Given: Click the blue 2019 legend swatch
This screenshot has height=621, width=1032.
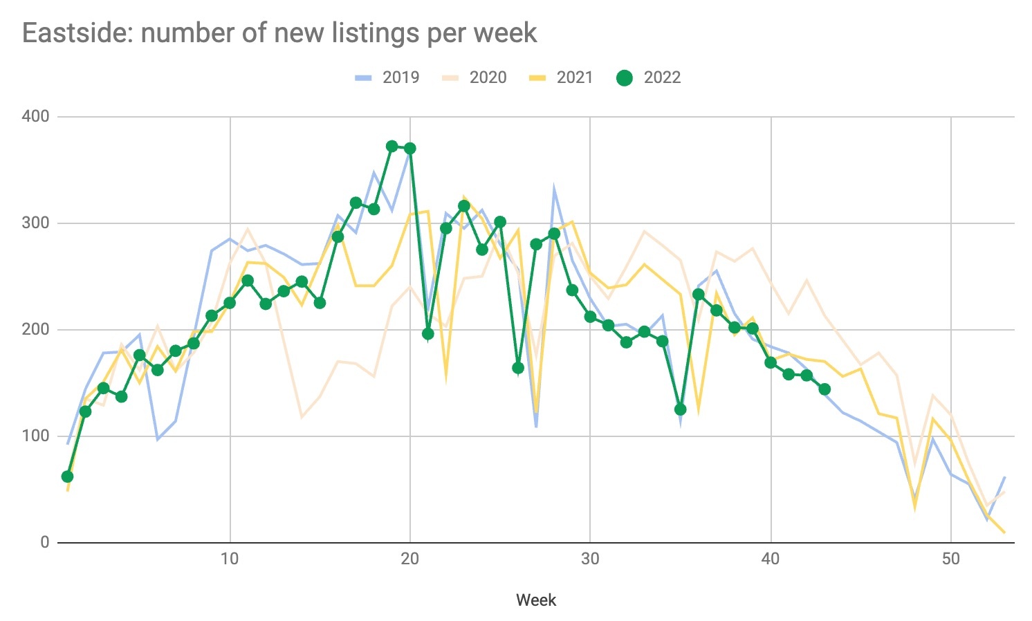Looking at the screenshot, I should (x=364, y=78).
